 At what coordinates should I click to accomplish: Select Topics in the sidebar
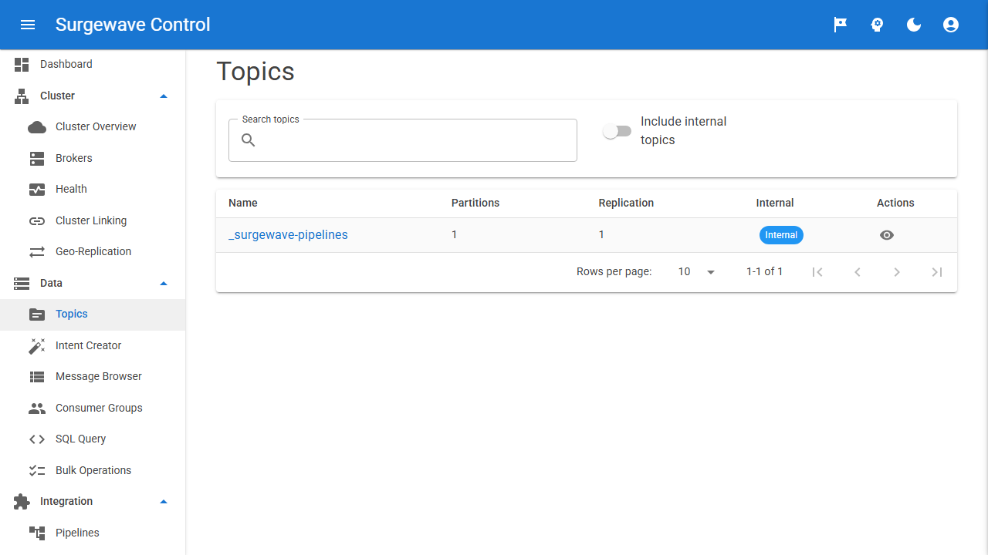(x=93, y=314)
